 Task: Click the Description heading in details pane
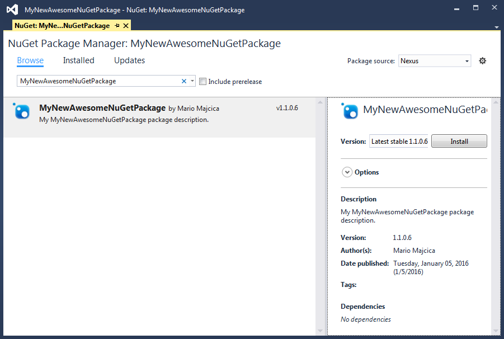[359, 199]
